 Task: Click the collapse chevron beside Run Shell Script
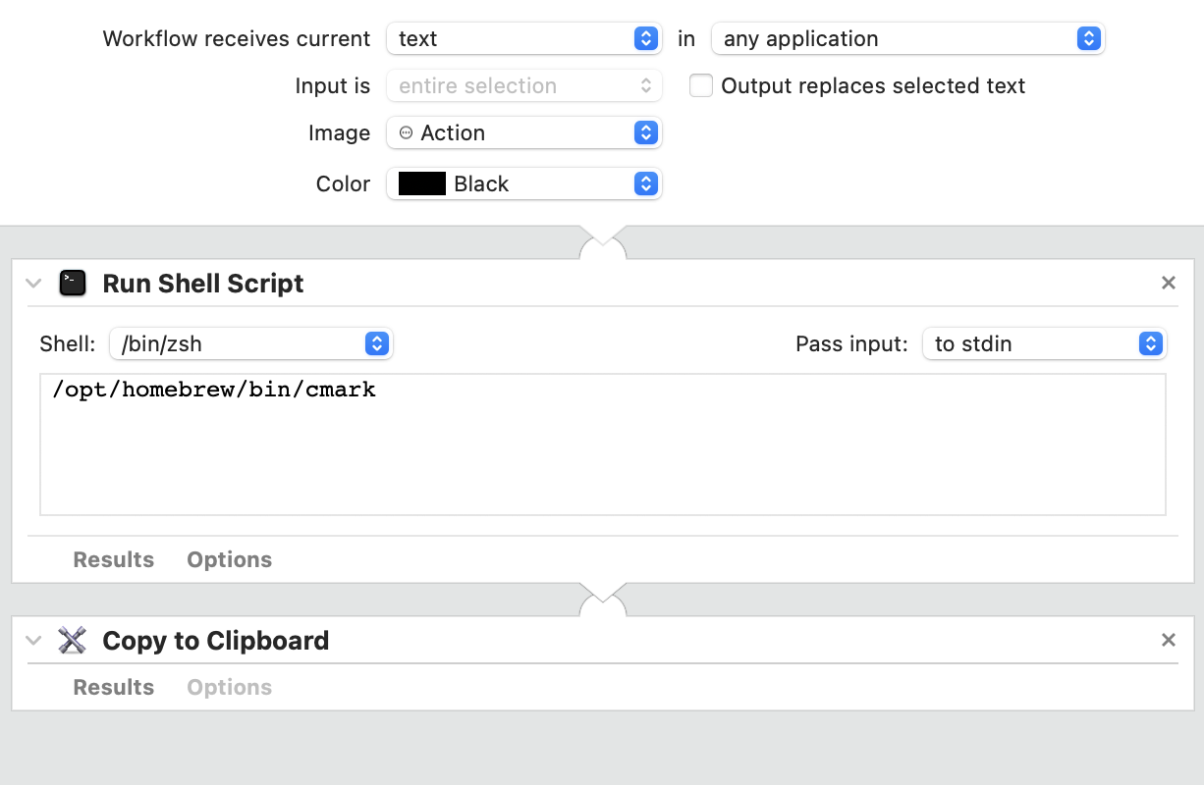[x=32, y=283]
